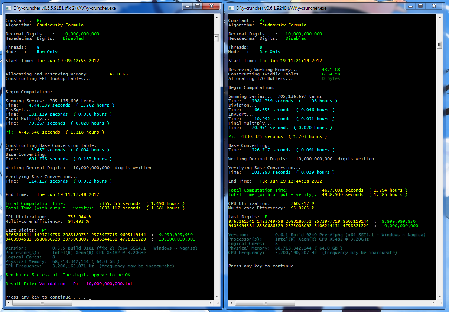Maximize the y-cruncher v0.5.5.9181 console window

(198, 6)
